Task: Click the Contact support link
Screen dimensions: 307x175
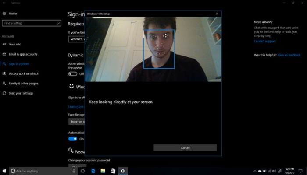Action: click(x=265, y=41)
